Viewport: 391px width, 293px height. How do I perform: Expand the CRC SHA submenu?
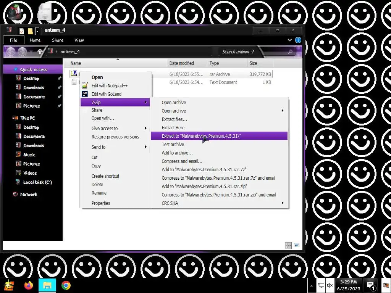[x=219, y=203]
